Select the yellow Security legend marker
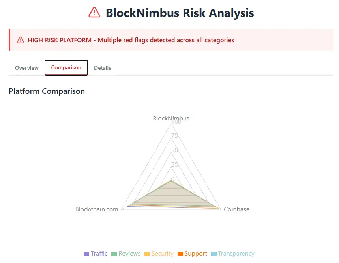This screenshot has height=263, width=339. 147,254
